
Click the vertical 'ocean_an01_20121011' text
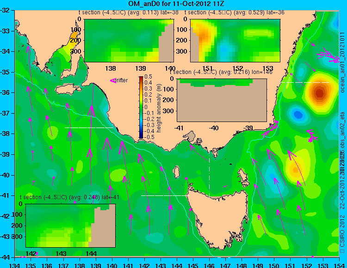click(342, 63)
